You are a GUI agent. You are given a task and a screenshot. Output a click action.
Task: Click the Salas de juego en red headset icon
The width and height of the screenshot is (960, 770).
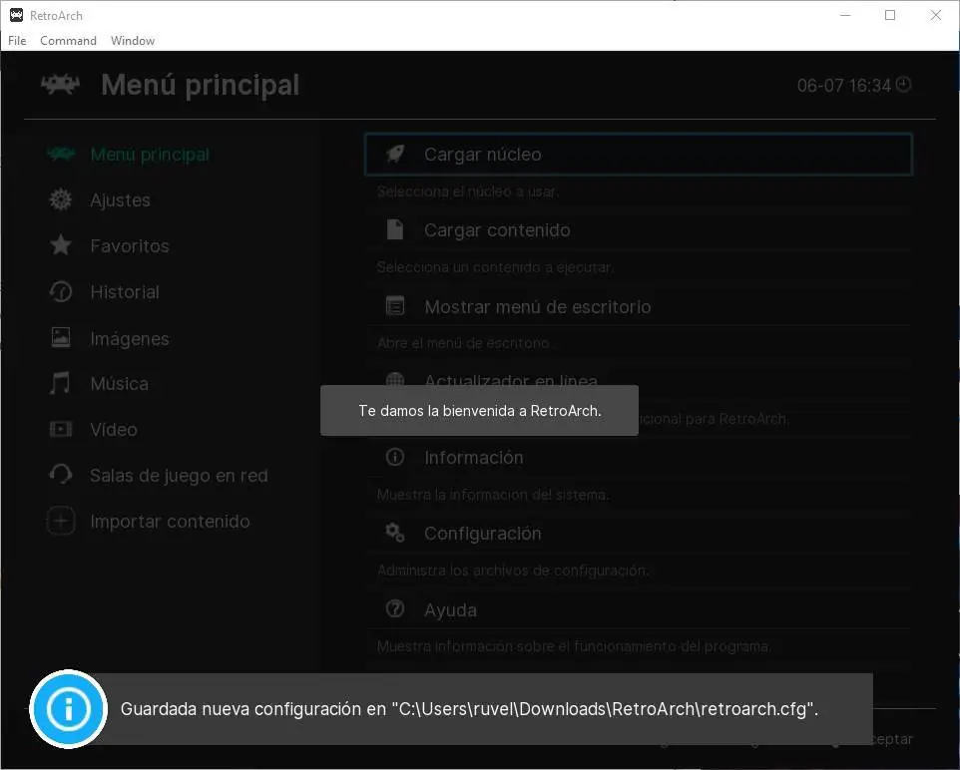tap(61, 475)
